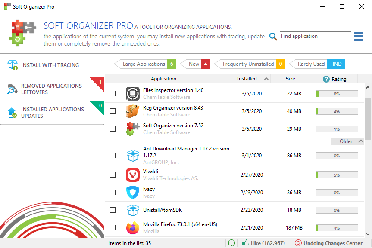Click the '2/27/2020' install date for Vivaldi
This screenshot has height=248, width=372.
pos(252,175)
